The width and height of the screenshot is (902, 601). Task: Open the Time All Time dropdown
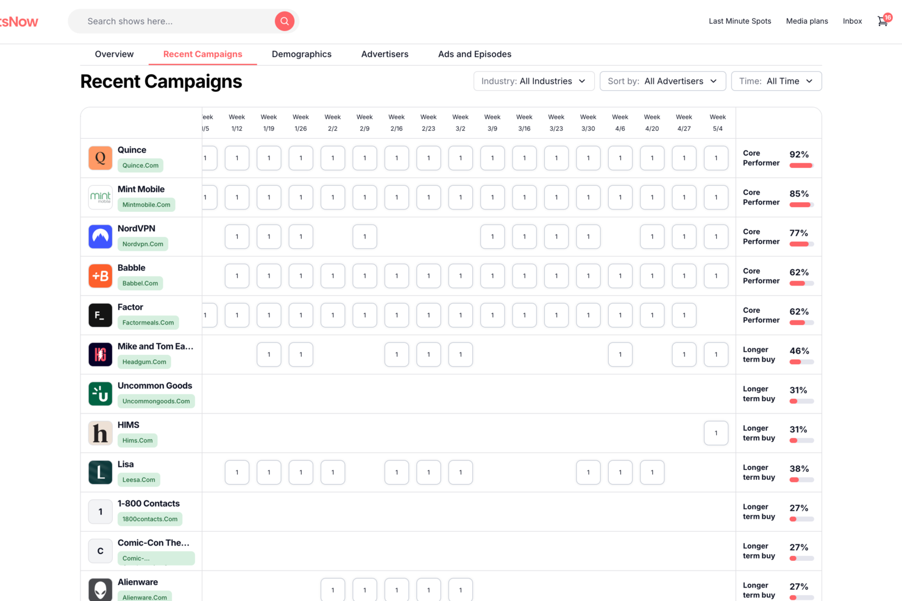pos(776,81)
